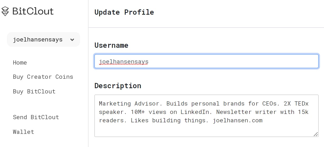
Task: Place cursor on Marketing Advisor text
Action: pyautogui.click(x=131, y=103)
